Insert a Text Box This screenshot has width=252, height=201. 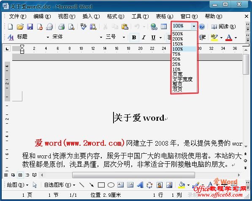pos(120,185)
